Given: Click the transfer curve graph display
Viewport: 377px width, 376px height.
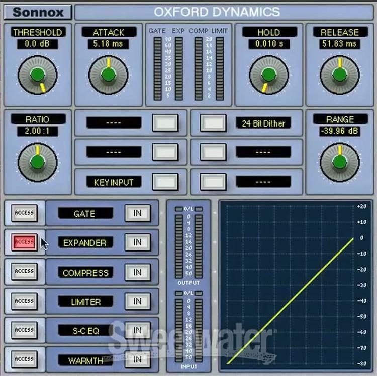Looking at the screenshot, I should 296,286.
